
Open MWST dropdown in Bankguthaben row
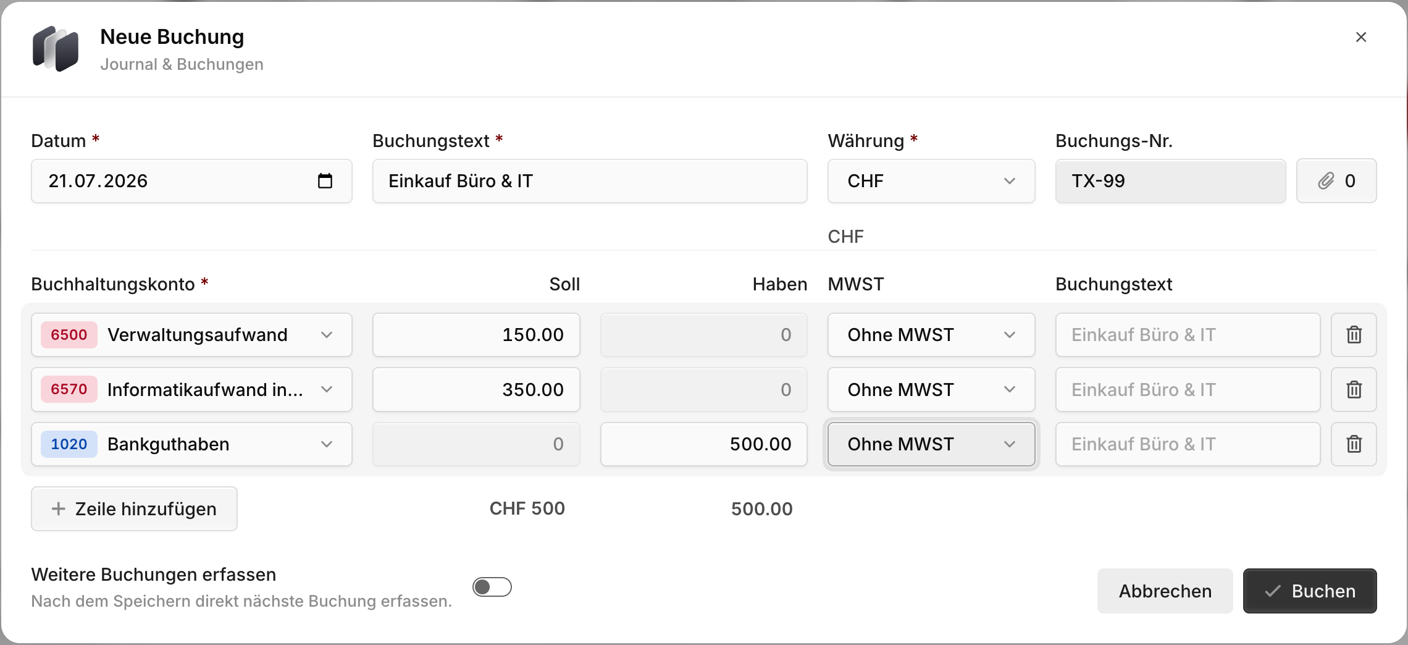[x=931, y=444]
